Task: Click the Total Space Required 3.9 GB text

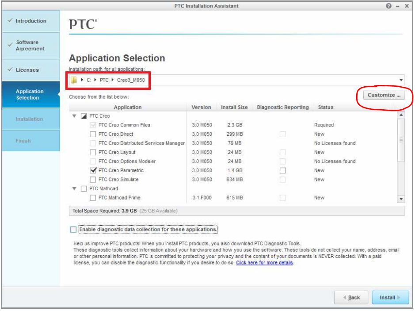Action: 105,211
